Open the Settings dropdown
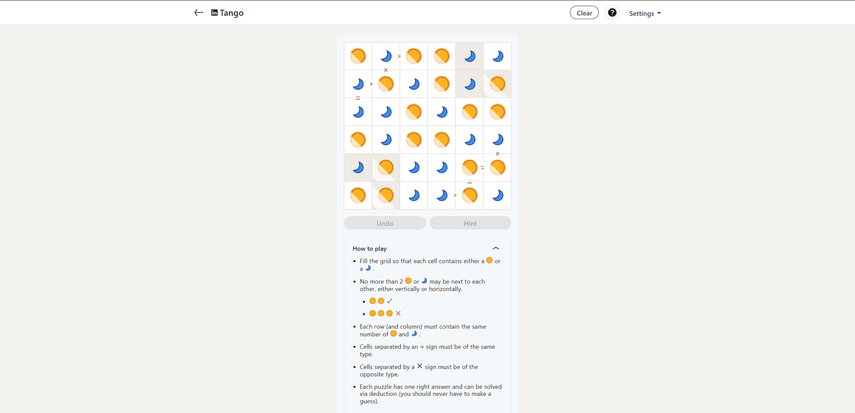The image size is (855, 413). pyautogui.click(x=645, y=13)
